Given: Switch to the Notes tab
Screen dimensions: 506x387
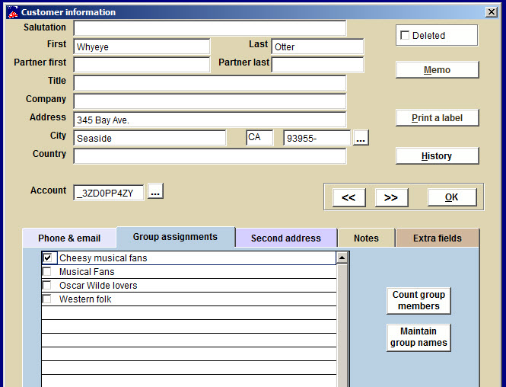Looking at the screenshot, I should 366,238.
